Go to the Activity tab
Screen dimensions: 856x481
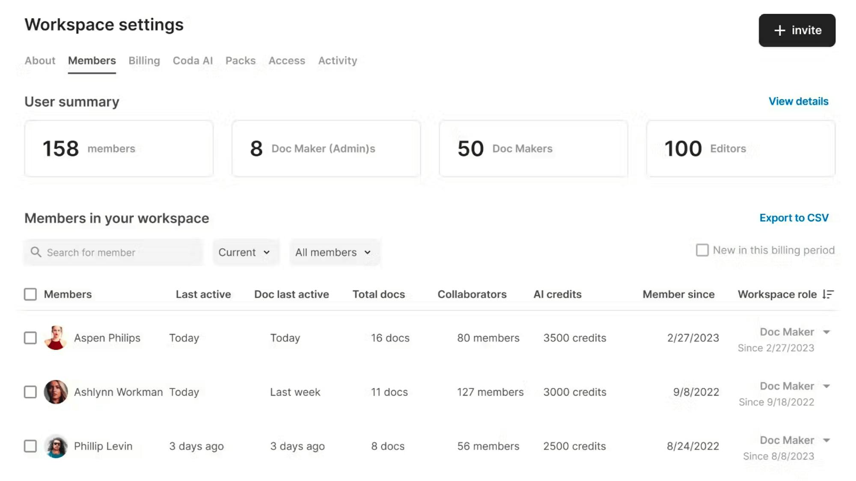click(337, 61)
